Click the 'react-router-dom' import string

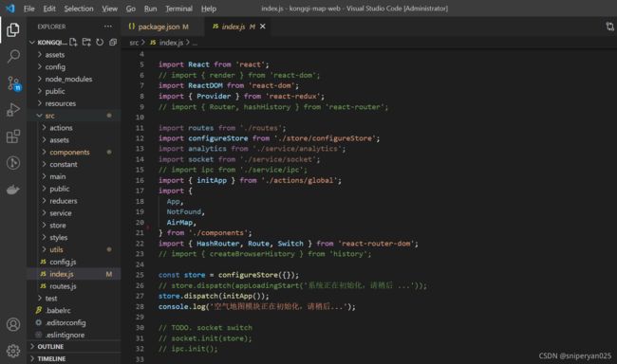[x=376, y=244]
